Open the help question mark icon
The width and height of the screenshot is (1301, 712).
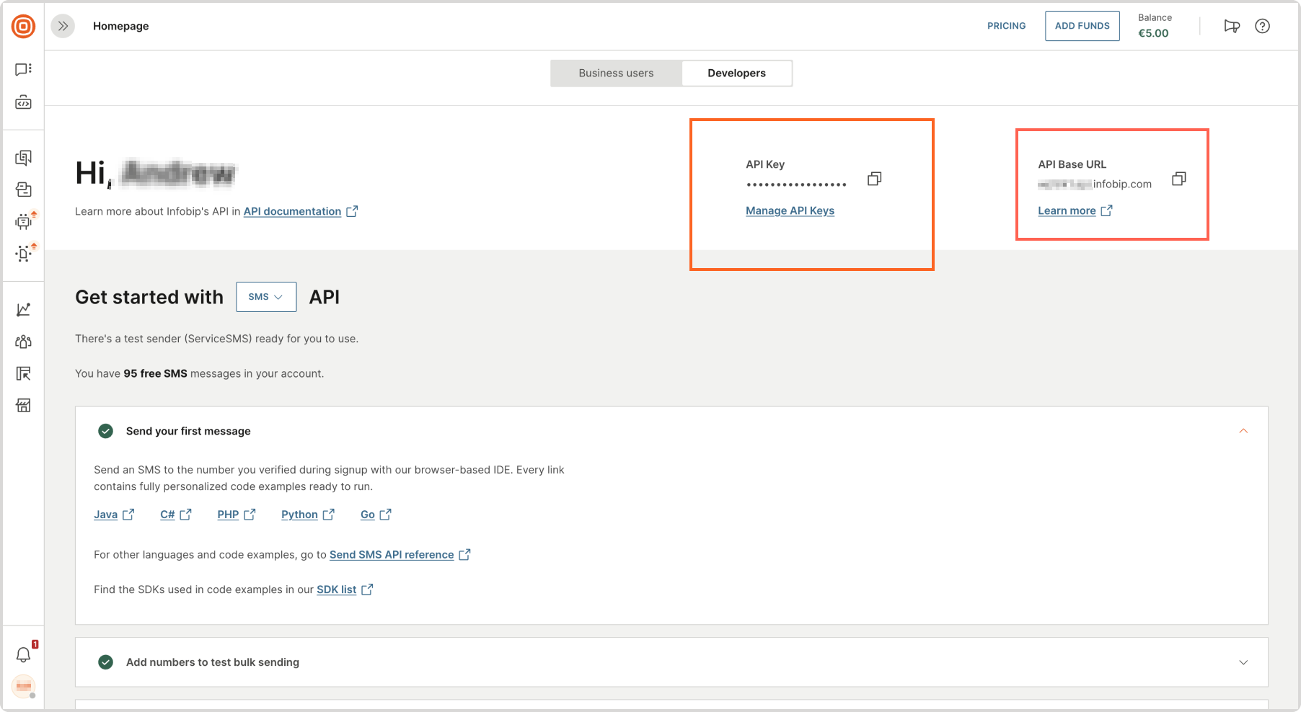tap(1262, 26)
